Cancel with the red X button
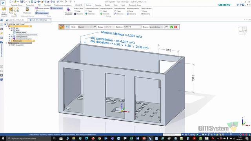The width and height of the screenshot is (251, 141). tap(176, 27)
